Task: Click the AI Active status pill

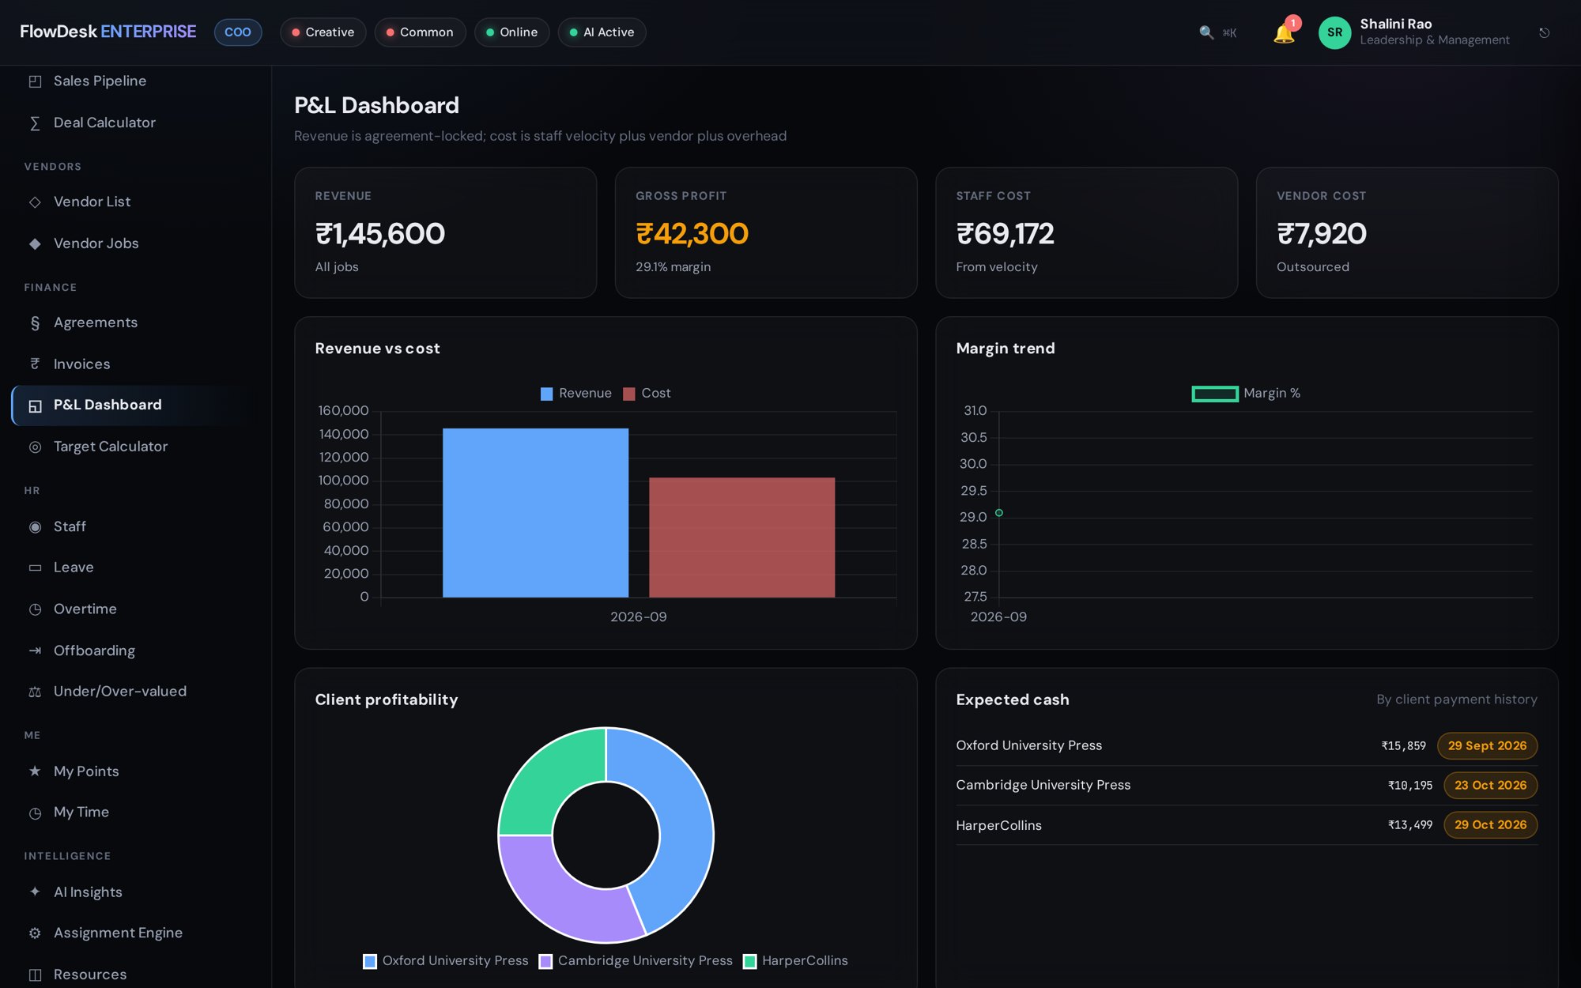Action: click(602, 32)
